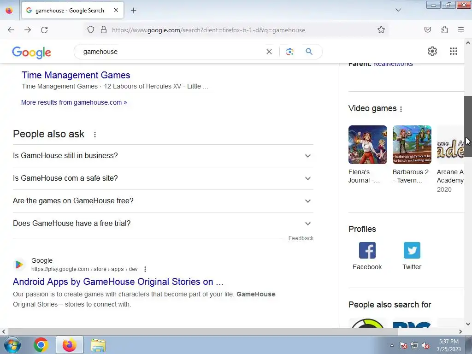This screenshot has height=354, width=472.
Task: Open the taskbar clock showing 5:37 PM
Action: click(x=448, y=345)
